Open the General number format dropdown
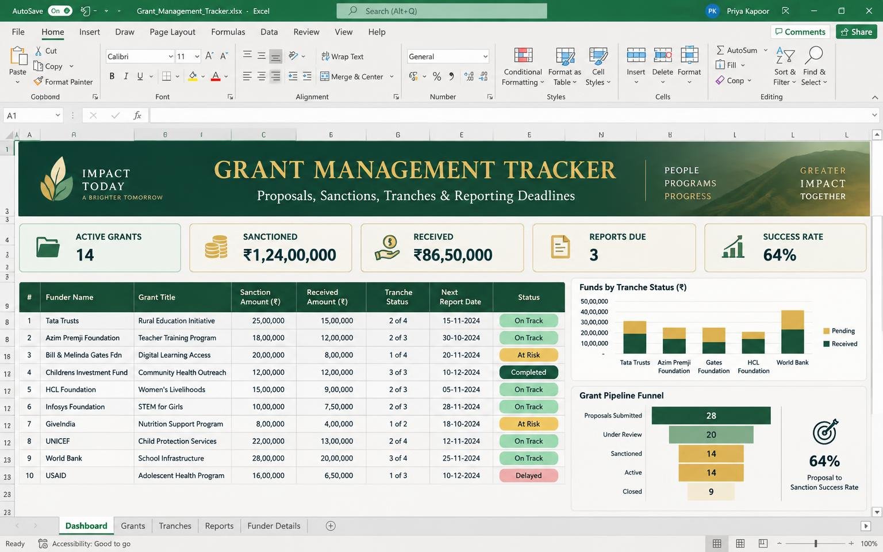Viewport: 883px width, 552px height. tap(485, 56)
